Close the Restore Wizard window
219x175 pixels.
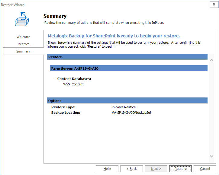214,5
